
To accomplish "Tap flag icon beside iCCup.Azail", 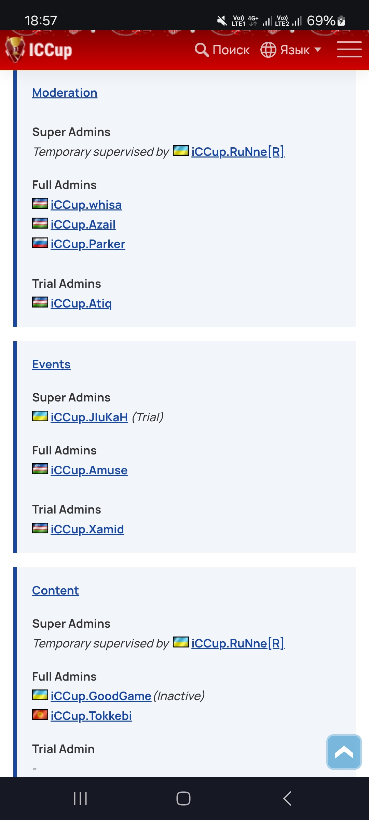I will [x=40, y=223].
